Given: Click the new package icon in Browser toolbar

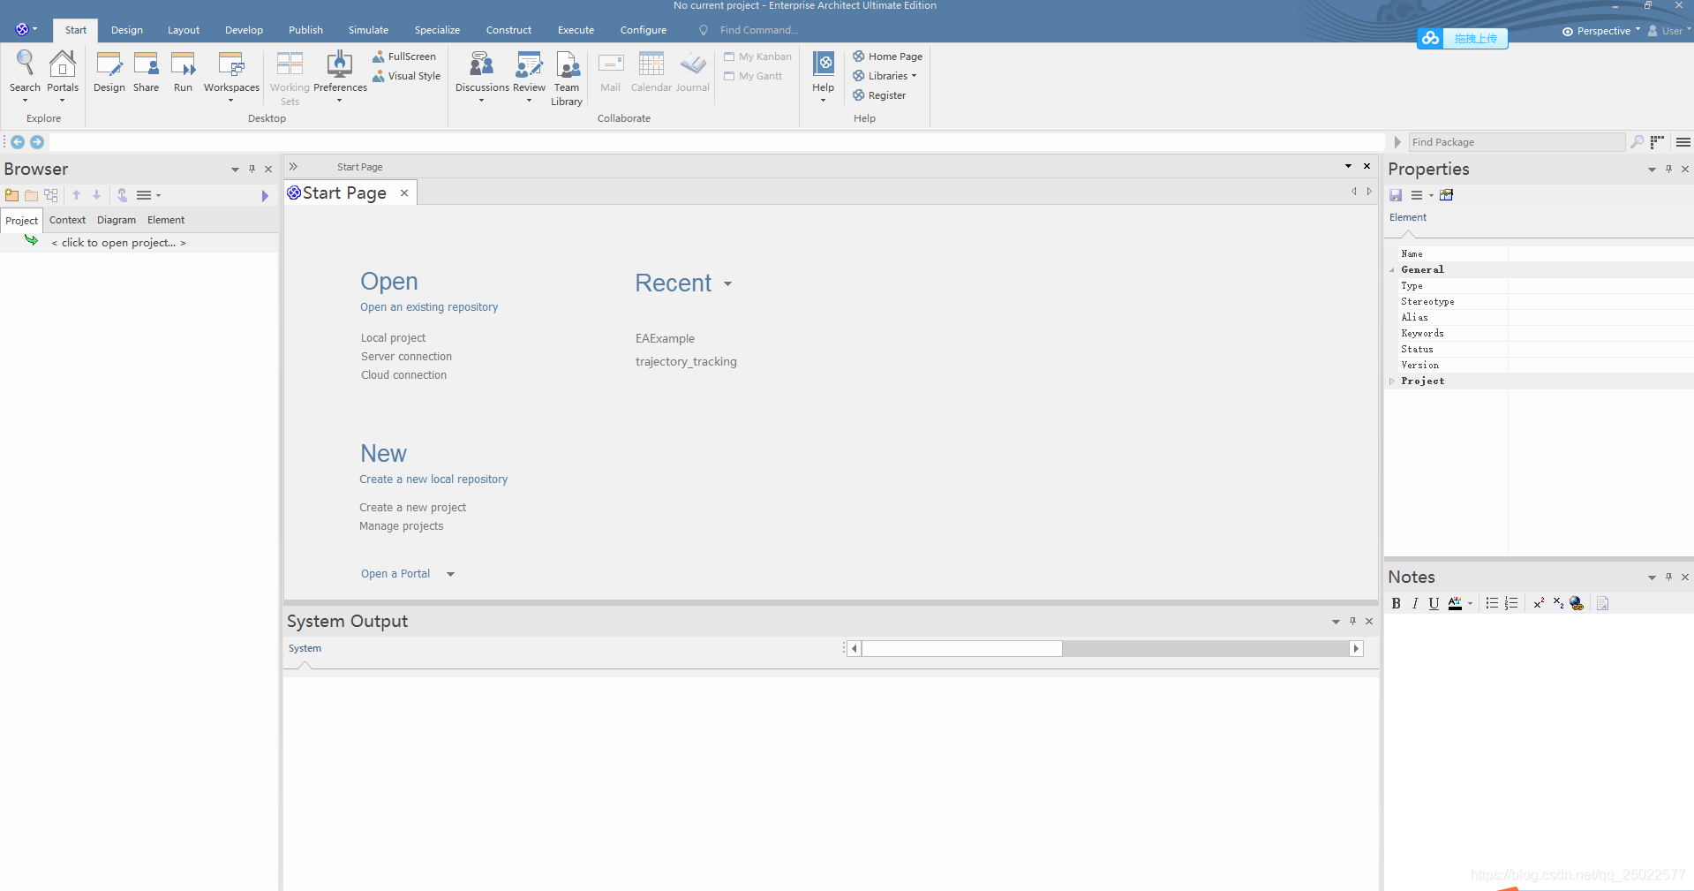Looking at the screenshot, I should pyautogui.click(x=11, y=195).
